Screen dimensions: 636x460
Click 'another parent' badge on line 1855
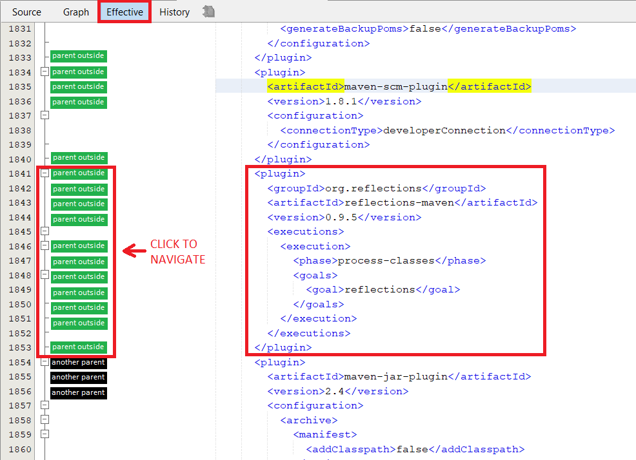[78, 378]
